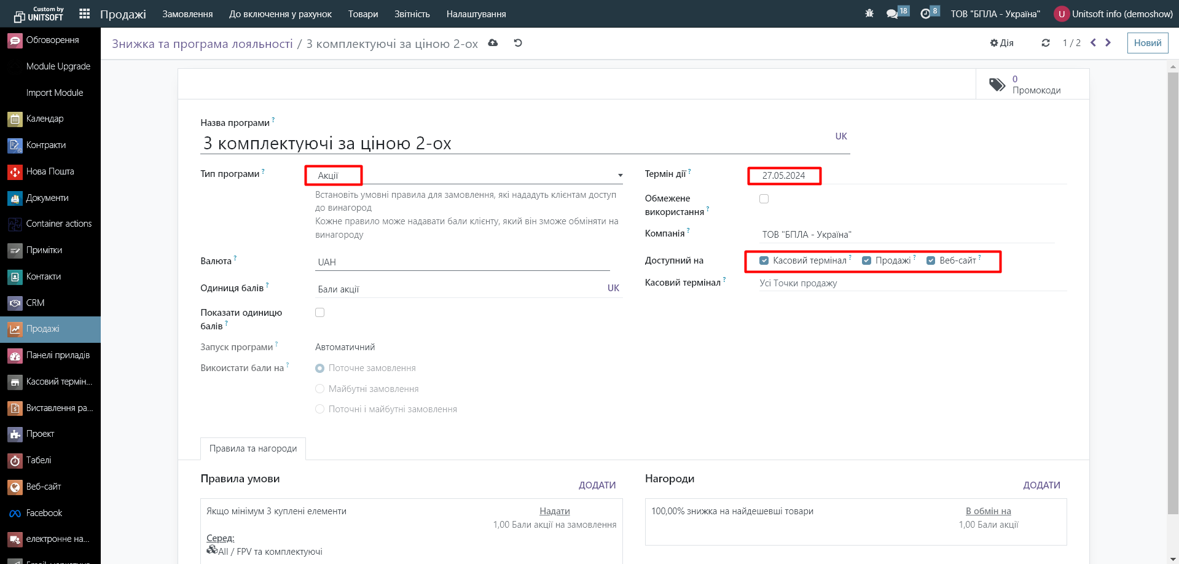
Task: Click the cloud save icon
Action: (493, 43)
